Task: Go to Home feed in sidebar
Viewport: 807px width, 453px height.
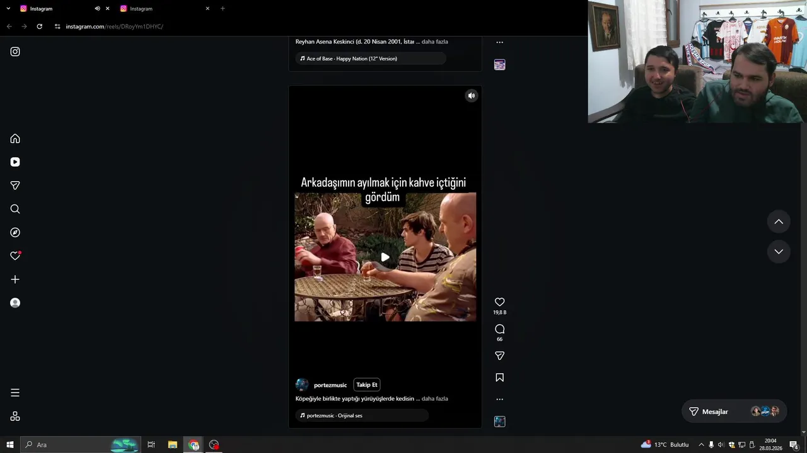Action: point(15,138)
